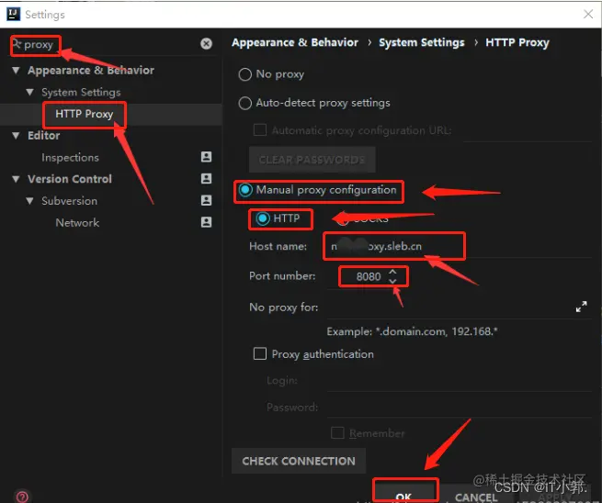Click the Automatic proxy configuration URL field
This screenshot has width=602, height=503.
tap(527, 131)
